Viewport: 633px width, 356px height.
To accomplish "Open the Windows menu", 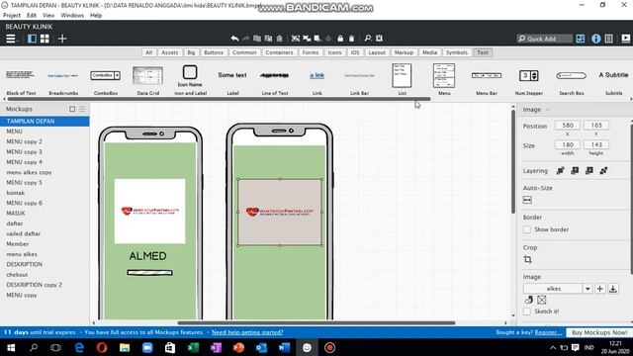I will 72,16.
